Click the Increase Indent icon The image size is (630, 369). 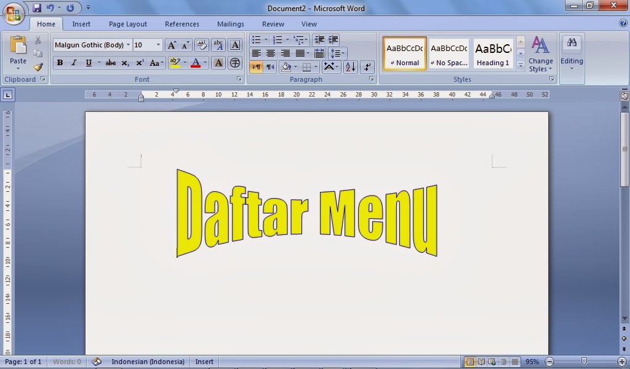pyautogui.click(x=333, y=40)
